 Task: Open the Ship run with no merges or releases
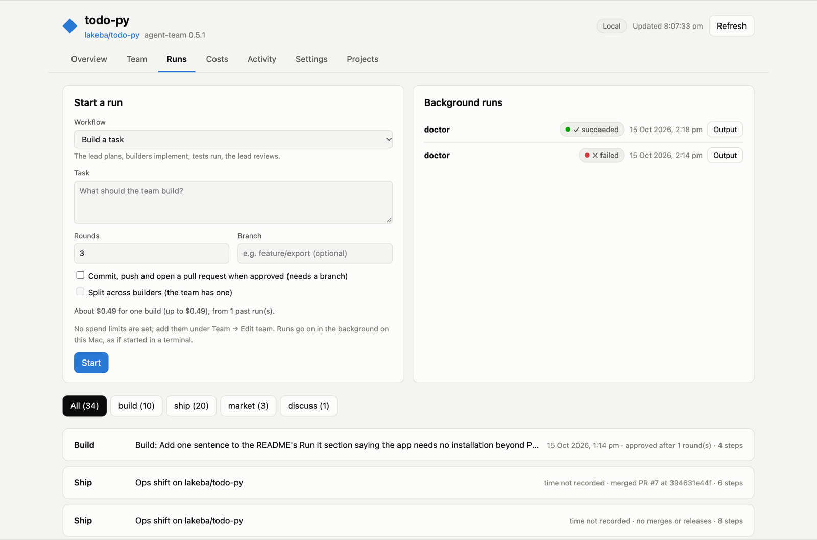point(408,521)
